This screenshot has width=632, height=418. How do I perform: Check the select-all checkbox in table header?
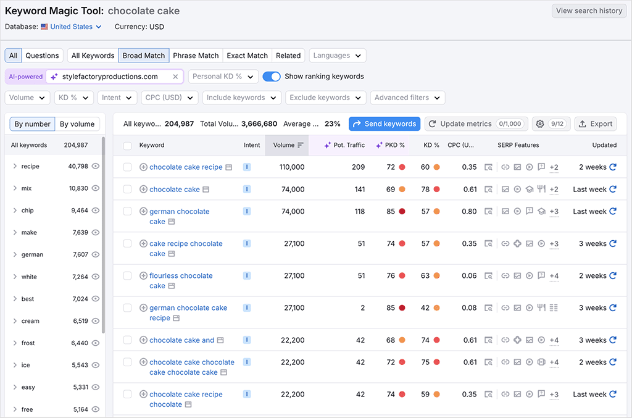click(x=127, y=146)
